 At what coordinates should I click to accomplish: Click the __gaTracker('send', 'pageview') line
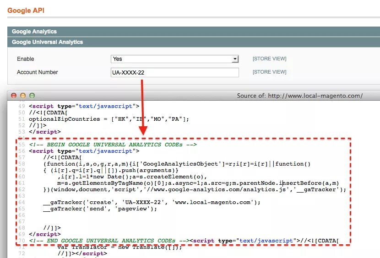pyautogui.click(x=100, y=209)
